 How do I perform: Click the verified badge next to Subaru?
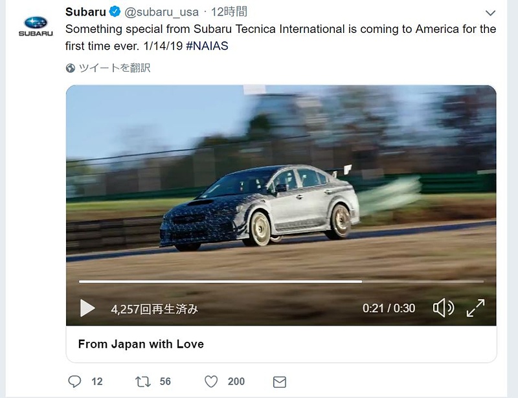click(115, 12)
